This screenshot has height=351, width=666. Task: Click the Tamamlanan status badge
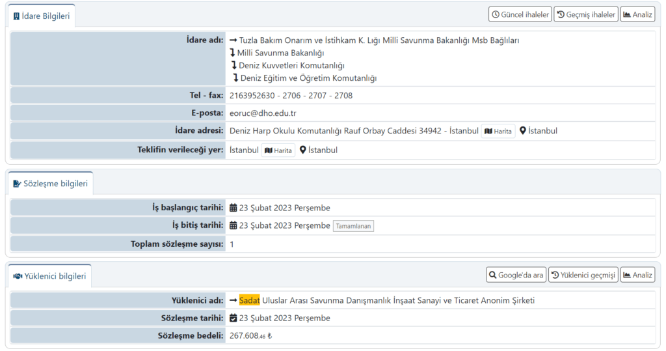tap(354, 226)
